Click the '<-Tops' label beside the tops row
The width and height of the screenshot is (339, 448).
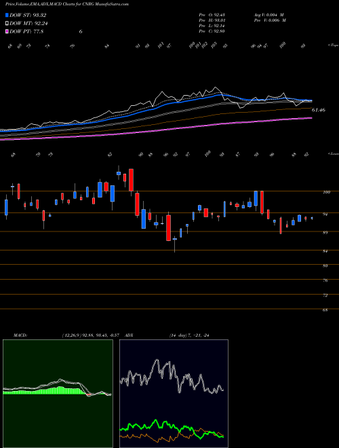pos(333,45)
